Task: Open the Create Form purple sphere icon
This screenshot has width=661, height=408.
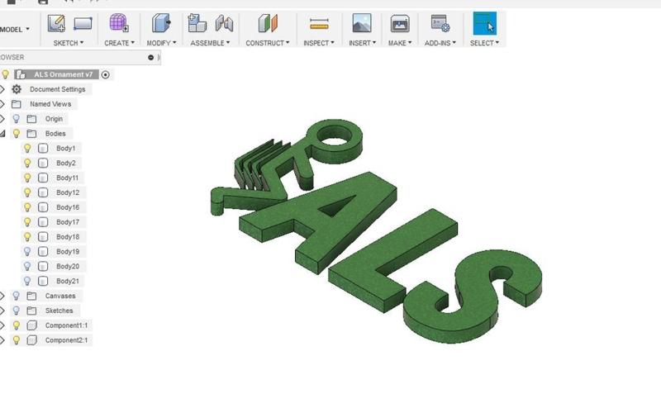Action: point(119,23)
